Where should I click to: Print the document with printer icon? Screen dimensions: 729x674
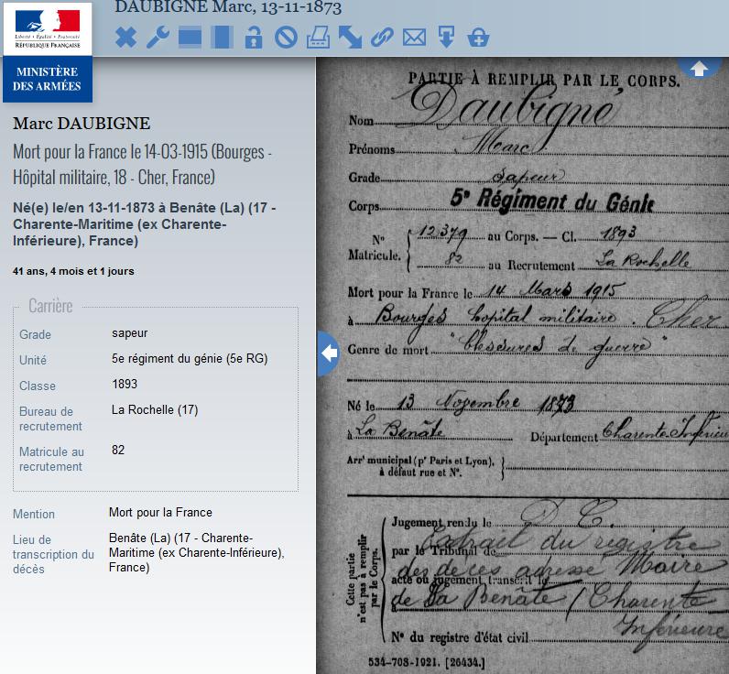319,38
